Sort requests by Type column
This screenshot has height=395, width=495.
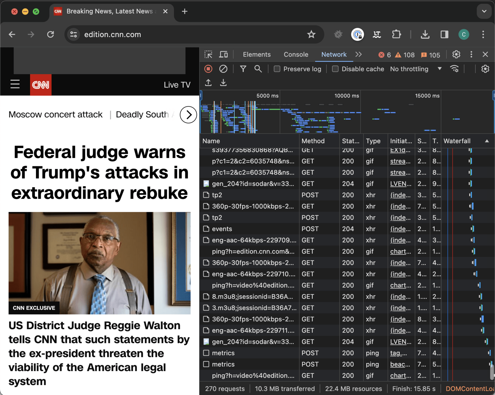point(376,141)
